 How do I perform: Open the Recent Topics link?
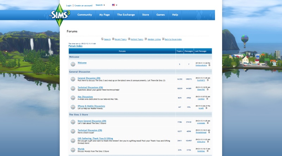(x=121, y=39)
